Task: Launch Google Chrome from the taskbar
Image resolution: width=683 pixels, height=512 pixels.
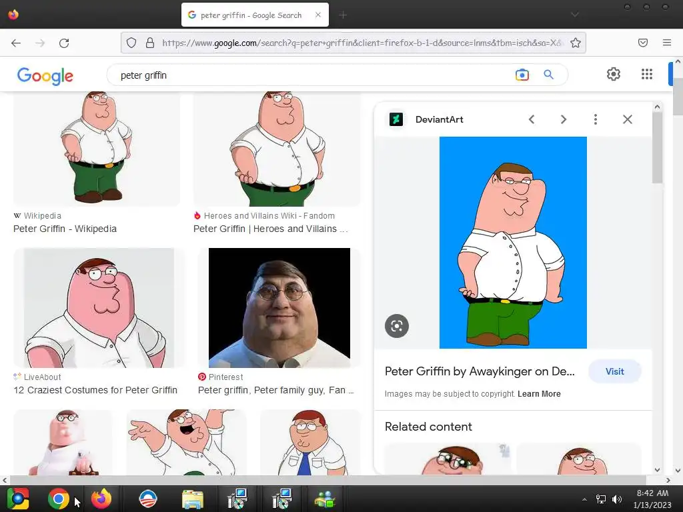Action: click(59, 499)
